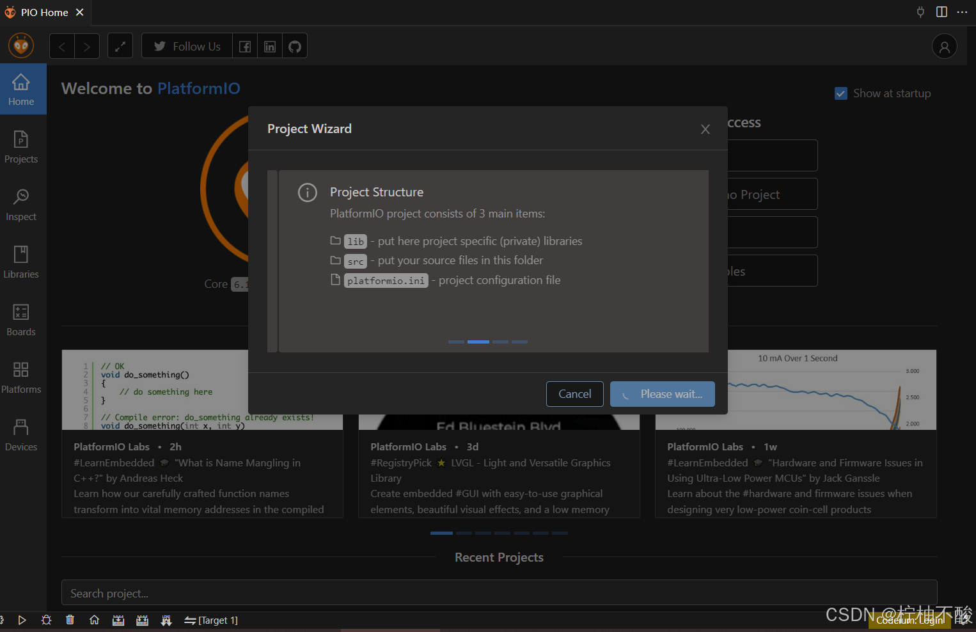Click the home icon in status bar
Screen dimensions: 976x632
94,620
